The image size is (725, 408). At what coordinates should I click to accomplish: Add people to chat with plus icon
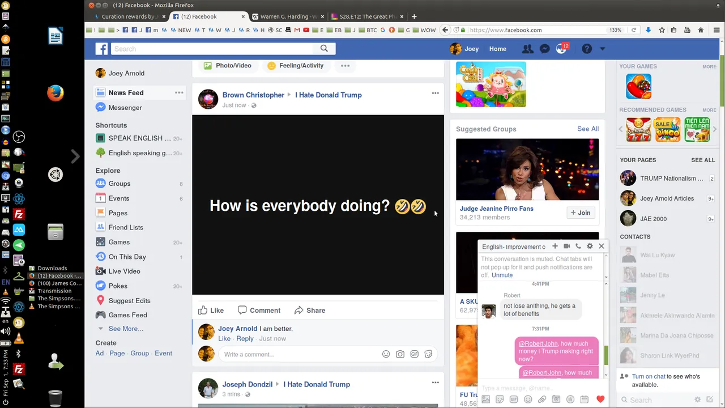[x=555, y=246]
